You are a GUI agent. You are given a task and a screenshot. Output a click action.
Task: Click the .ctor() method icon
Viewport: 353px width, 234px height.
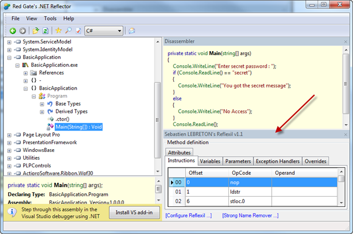[51, 119]
